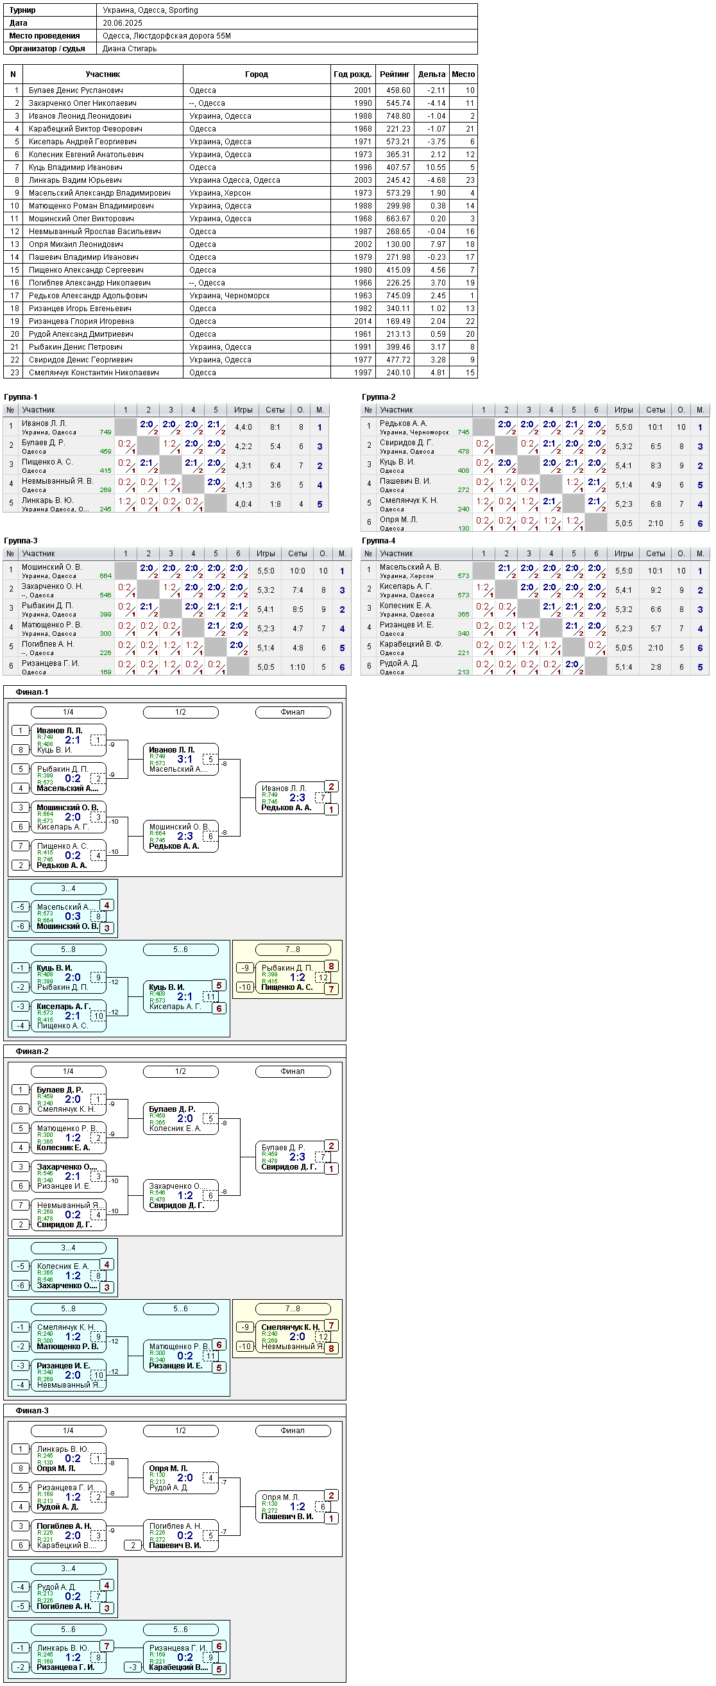Click 'Опря М. Л.' row in Группа-2

(x=534, y=523)
